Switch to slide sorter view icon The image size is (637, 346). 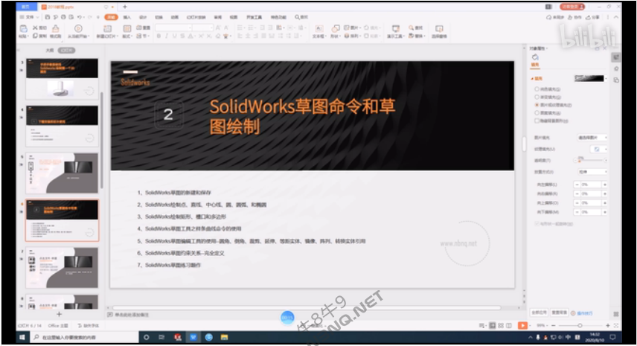coord(501,326)
